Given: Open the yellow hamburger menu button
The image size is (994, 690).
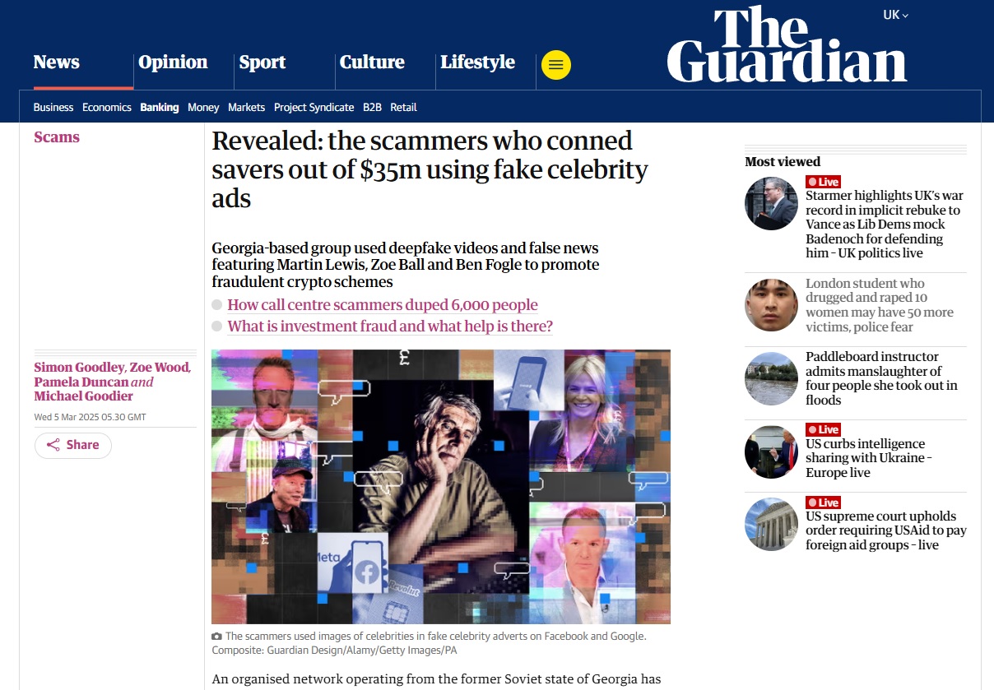Looking at the screenshot, I should [556, 66].
